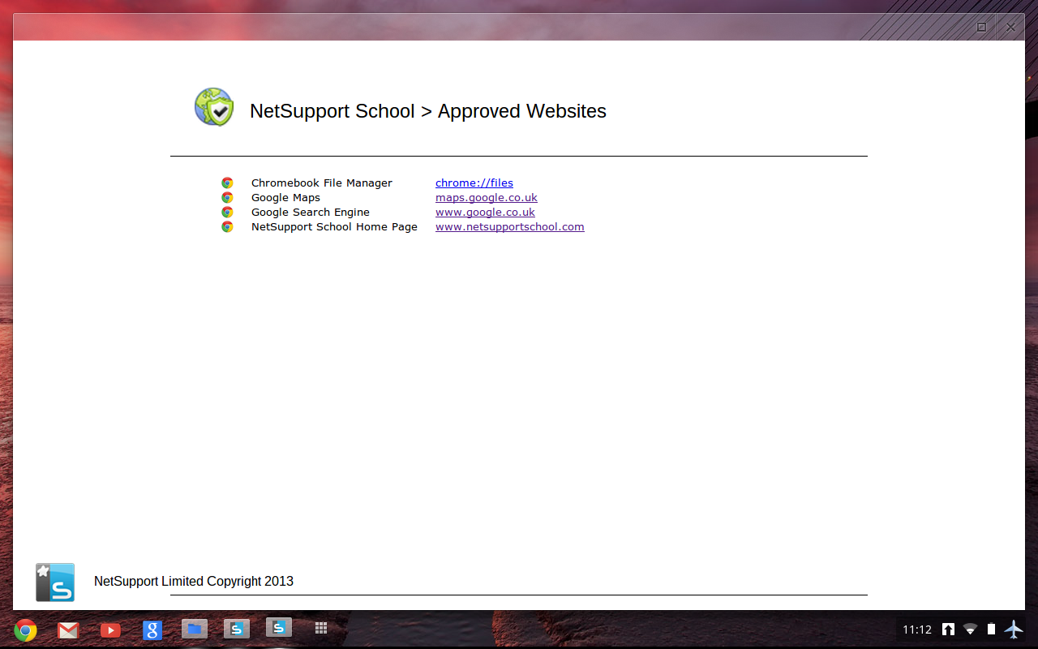The height and width of the screenshot is (649, 1038).
Task: Click the clock showing 11:12
Action: point(917,630)
